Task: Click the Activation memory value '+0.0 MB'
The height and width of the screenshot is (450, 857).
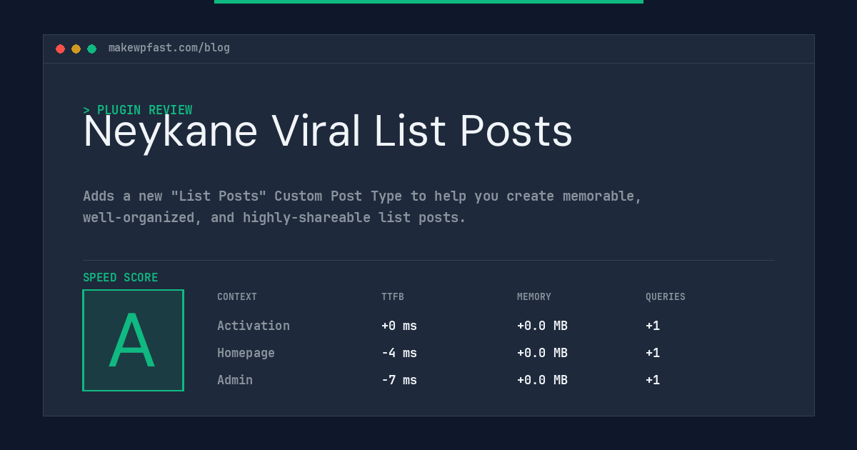Action: 542,326
